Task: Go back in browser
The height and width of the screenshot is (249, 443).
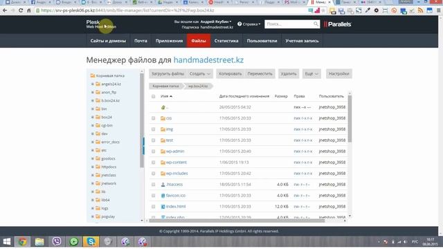Action: pyautogui.click(x=5, y=10)
